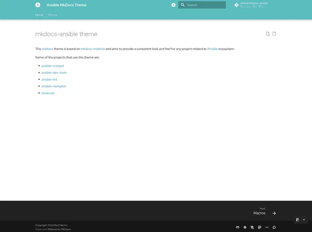Image resolution: width=312 pixels, height=232 pixels.
Task: Click the git repository diamond icon
Action: (x=236, y=5)
